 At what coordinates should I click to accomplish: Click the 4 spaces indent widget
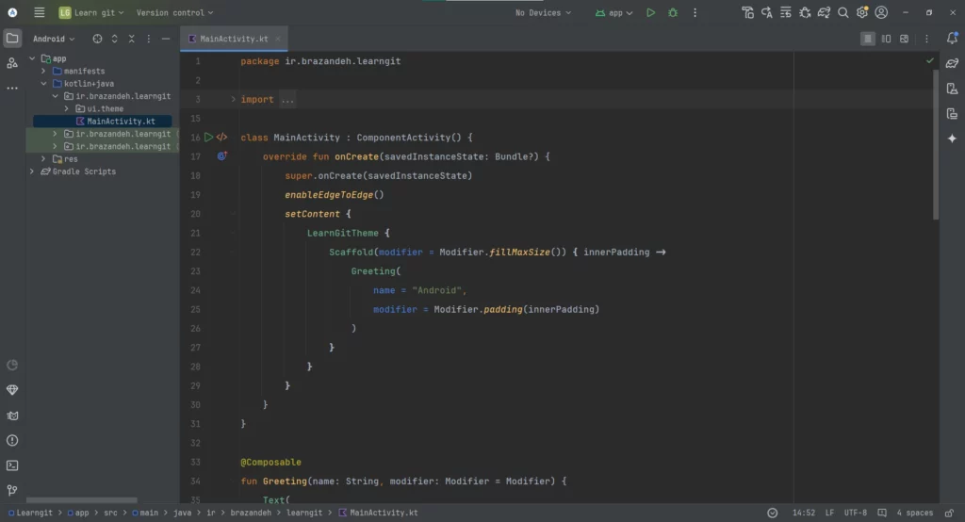[914, 513]
